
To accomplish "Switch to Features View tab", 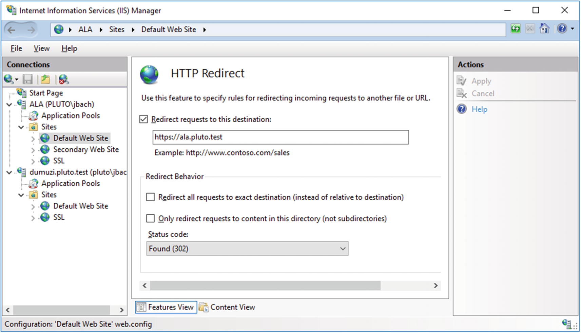I will [166, 307].
